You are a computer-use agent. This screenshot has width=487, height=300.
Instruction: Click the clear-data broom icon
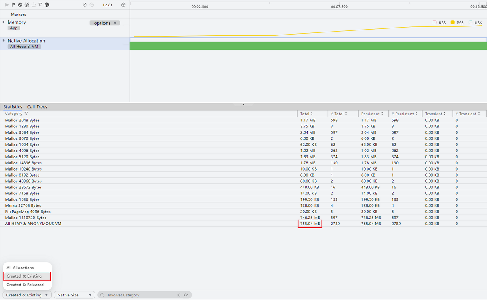click(33, 5)
